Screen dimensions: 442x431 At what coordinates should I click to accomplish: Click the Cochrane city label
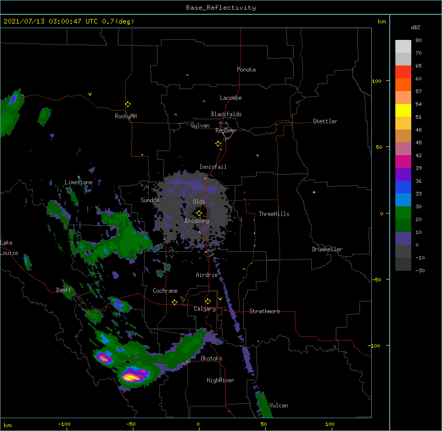pos(165,291)
